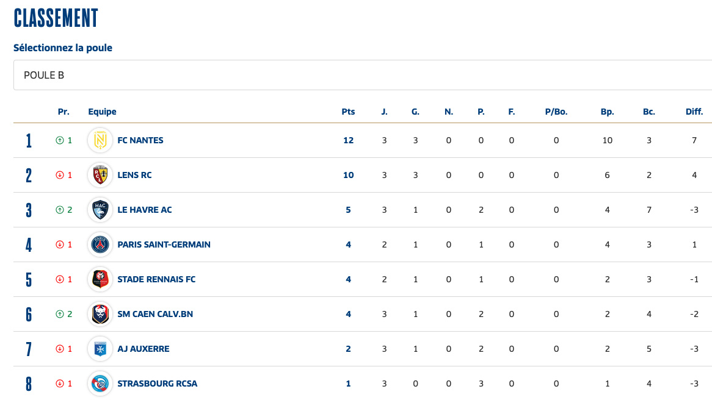Click the Bp. column header
The width and height of the screenshot is (712, 414).
click(607, 112)
